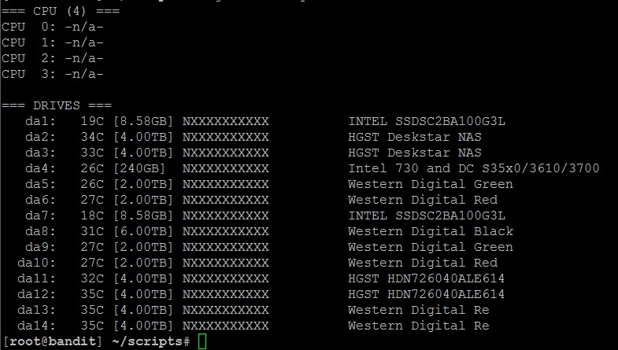The width and height of the screenshot is (618, 350).
Task: Click NXXXXXXXXXX serial in da14 row
Action: [225, 326]
